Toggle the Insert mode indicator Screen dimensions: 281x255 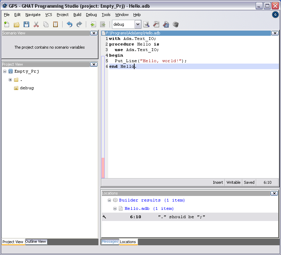click(218, 182)
